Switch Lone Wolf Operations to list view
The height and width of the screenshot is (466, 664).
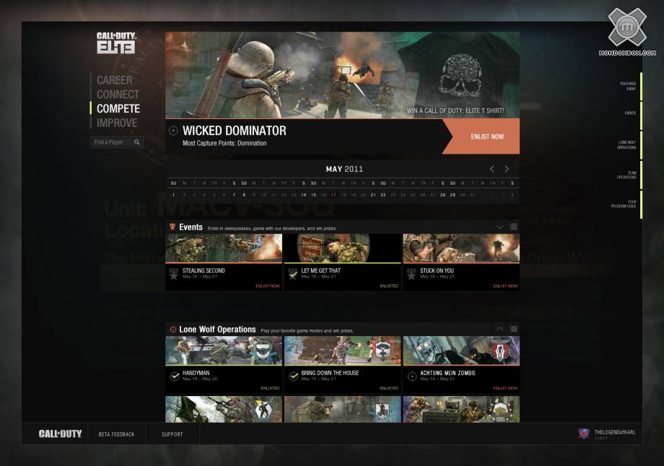[513, 330]
